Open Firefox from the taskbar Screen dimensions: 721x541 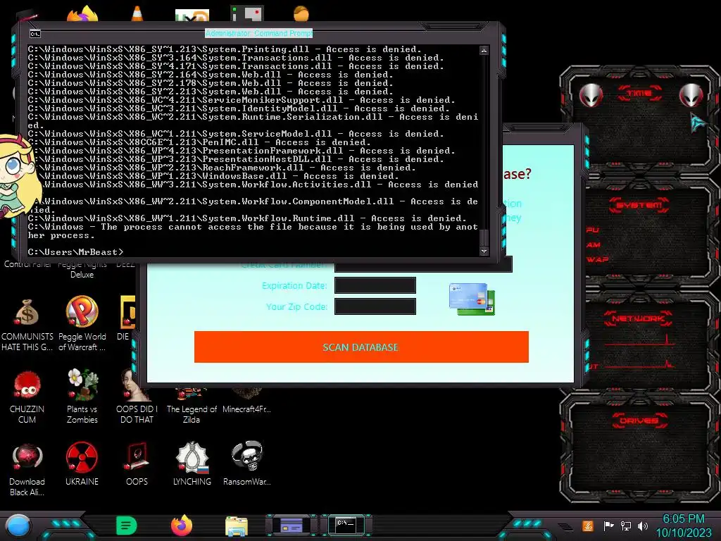[182, 525]
